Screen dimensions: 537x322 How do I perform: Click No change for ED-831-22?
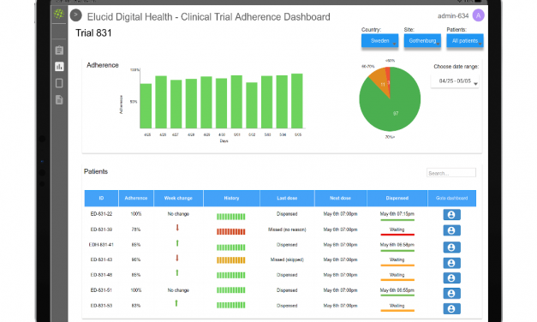click(178, 214)
